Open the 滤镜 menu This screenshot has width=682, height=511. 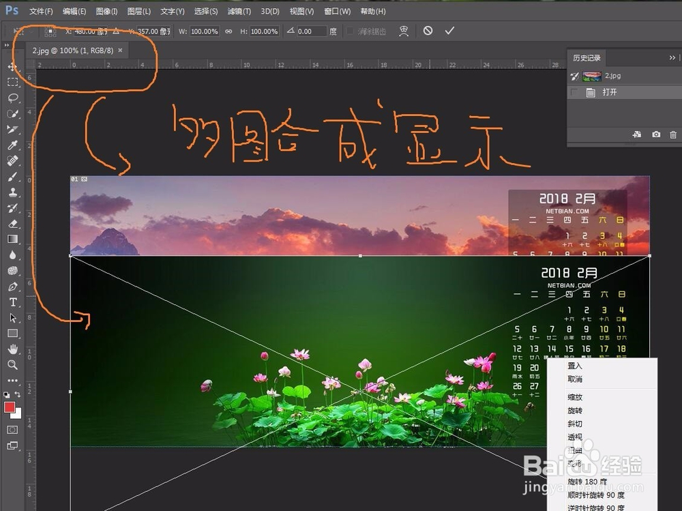tap(239, 11)
